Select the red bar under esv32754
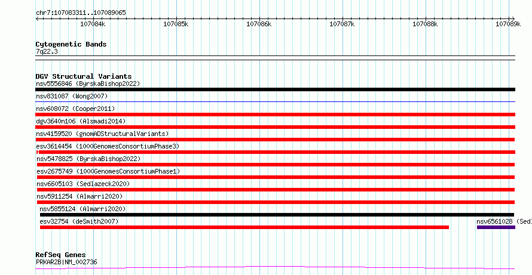This screenshot has height=275, width=532. pos(244,227)
